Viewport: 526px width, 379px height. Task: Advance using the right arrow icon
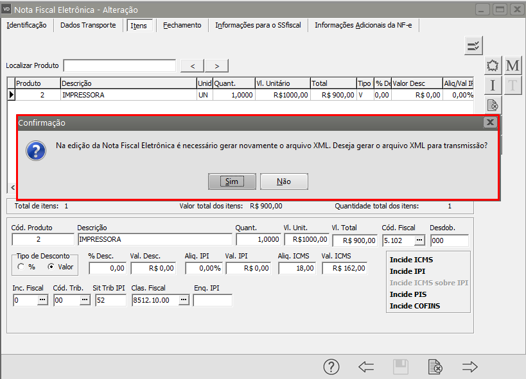click(x=470, y=367)
